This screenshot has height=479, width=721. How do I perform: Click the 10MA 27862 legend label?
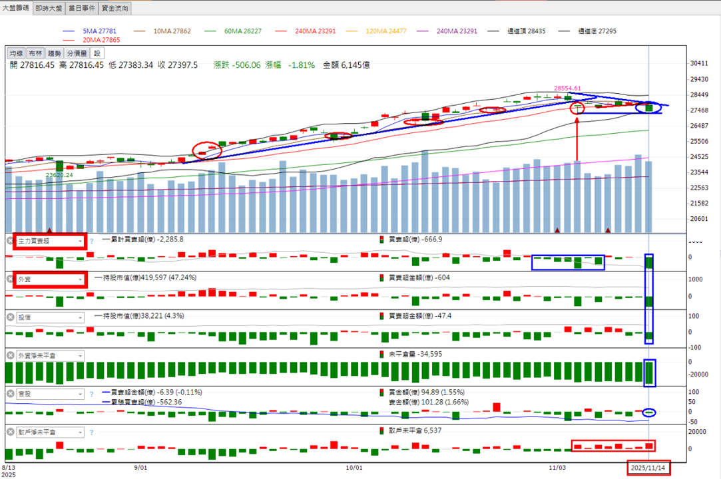point(172,31)
